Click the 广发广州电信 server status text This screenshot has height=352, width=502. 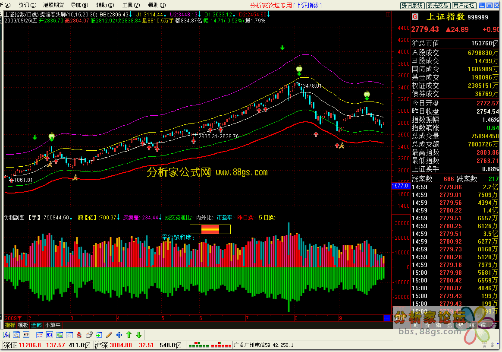[264, 345]
